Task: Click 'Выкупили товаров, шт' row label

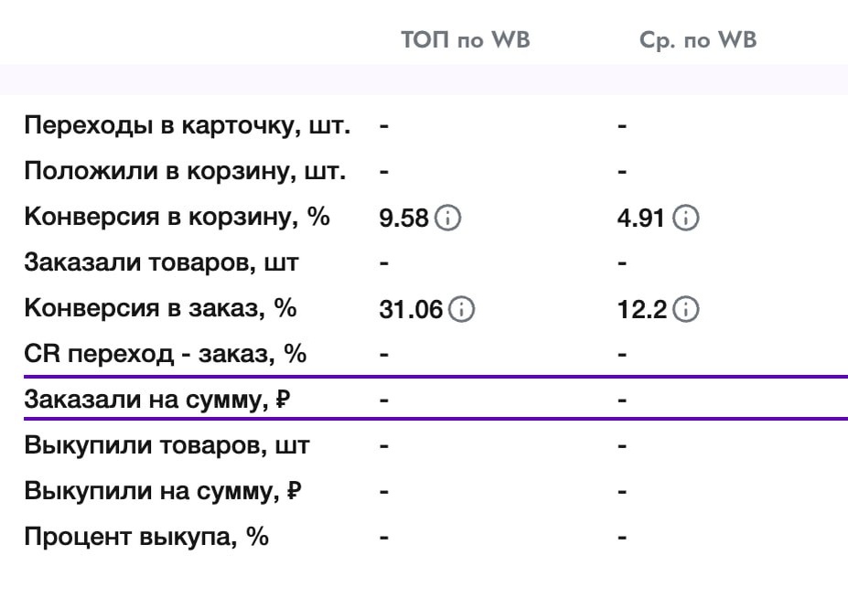Action: click(166, 446)
